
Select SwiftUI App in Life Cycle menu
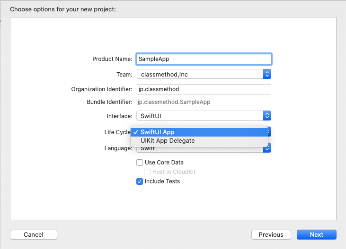pyautogui.click(x=199, y=132)
